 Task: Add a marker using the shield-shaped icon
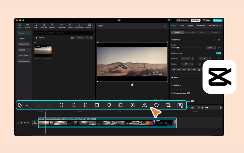(109, 105)
